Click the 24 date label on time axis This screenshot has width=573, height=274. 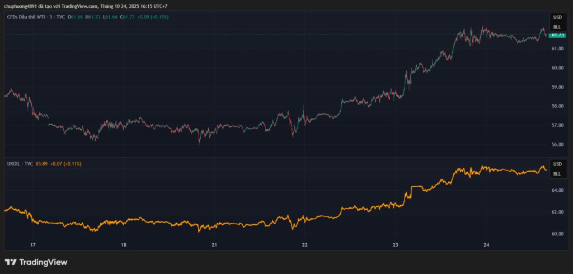coord(486,245)
